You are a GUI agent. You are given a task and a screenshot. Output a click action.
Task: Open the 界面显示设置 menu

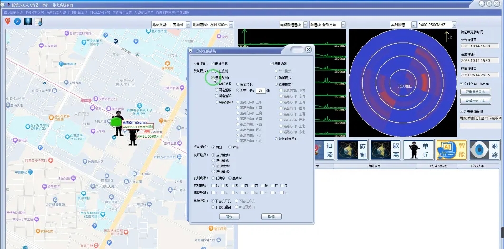click(x=122, y=13)
